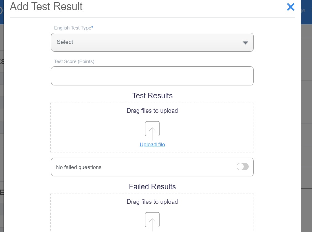312x232 pixels.
Task: Close the Add Test Result dialog
Action: 290,7
